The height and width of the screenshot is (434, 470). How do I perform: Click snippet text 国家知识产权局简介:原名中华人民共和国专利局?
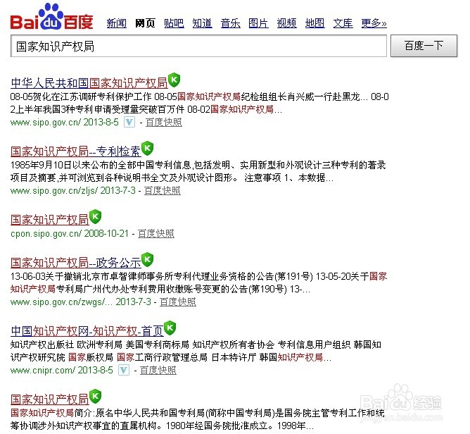click(198, 419)
